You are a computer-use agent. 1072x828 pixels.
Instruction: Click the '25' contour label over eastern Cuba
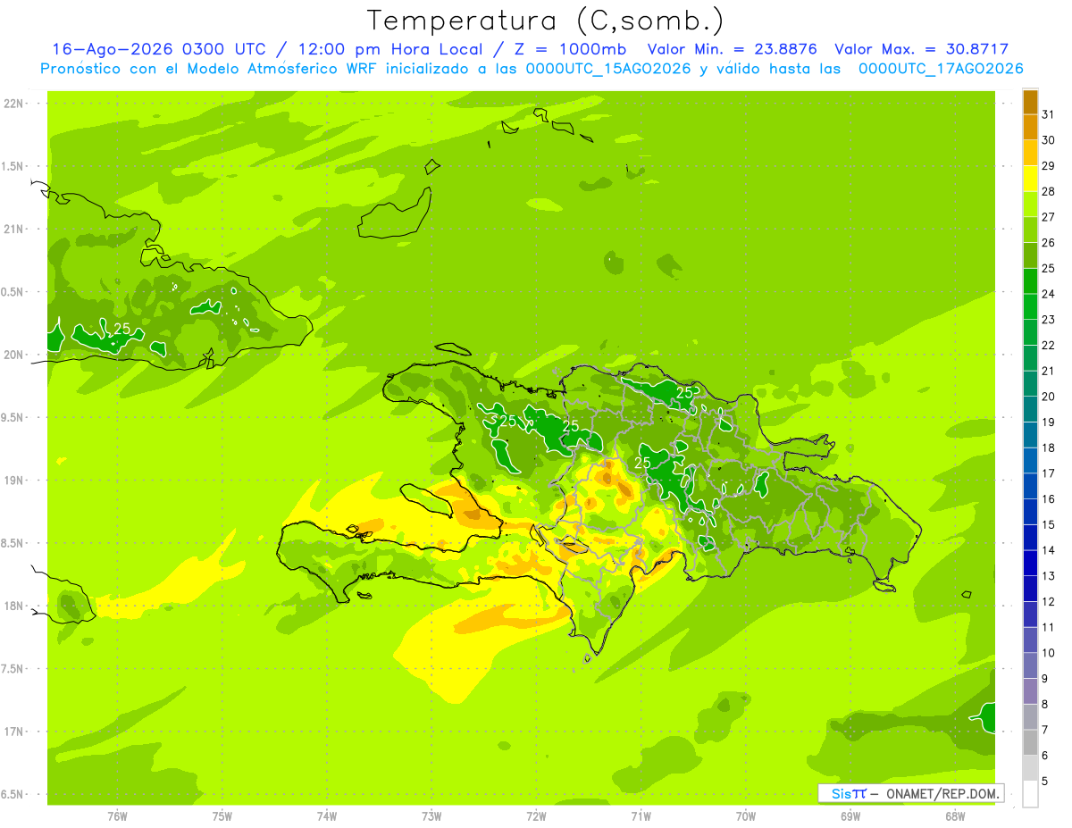click(x=122, y=329)
